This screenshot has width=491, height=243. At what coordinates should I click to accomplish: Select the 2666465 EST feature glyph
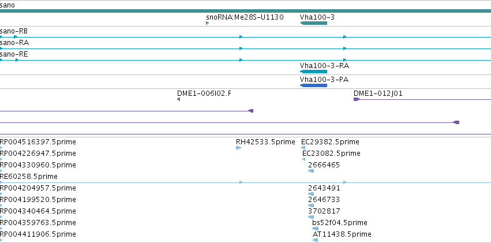coord(311,171)
